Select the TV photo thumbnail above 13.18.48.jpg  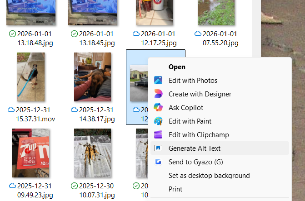tap(31, 13)
